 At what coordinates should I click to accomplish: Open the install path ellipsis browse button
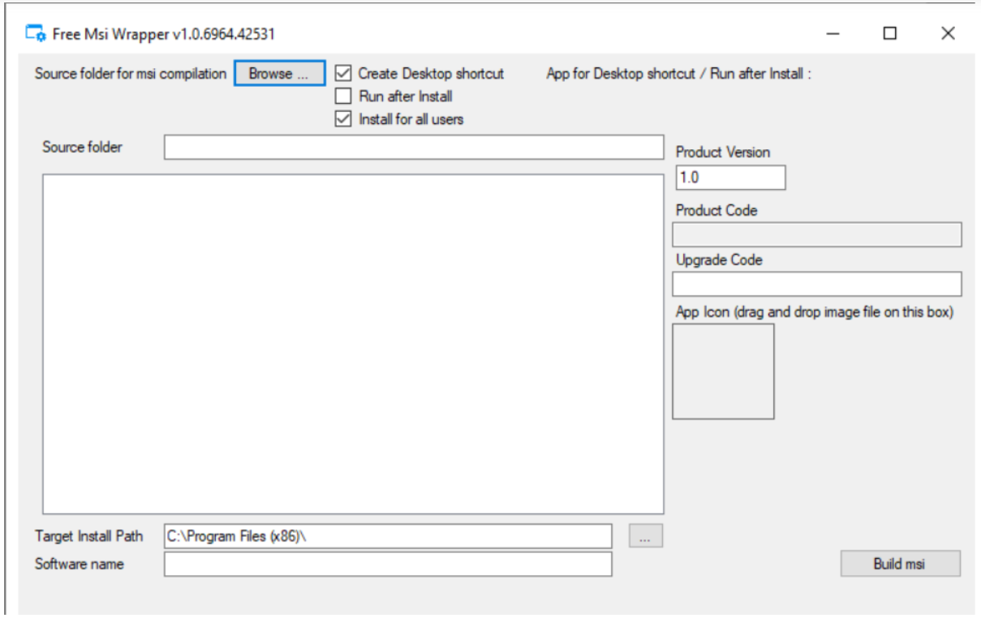(646, 536)
